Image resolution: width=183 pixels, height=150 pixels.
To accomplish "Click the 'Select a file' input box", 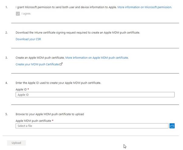I will tap(92, 126).
